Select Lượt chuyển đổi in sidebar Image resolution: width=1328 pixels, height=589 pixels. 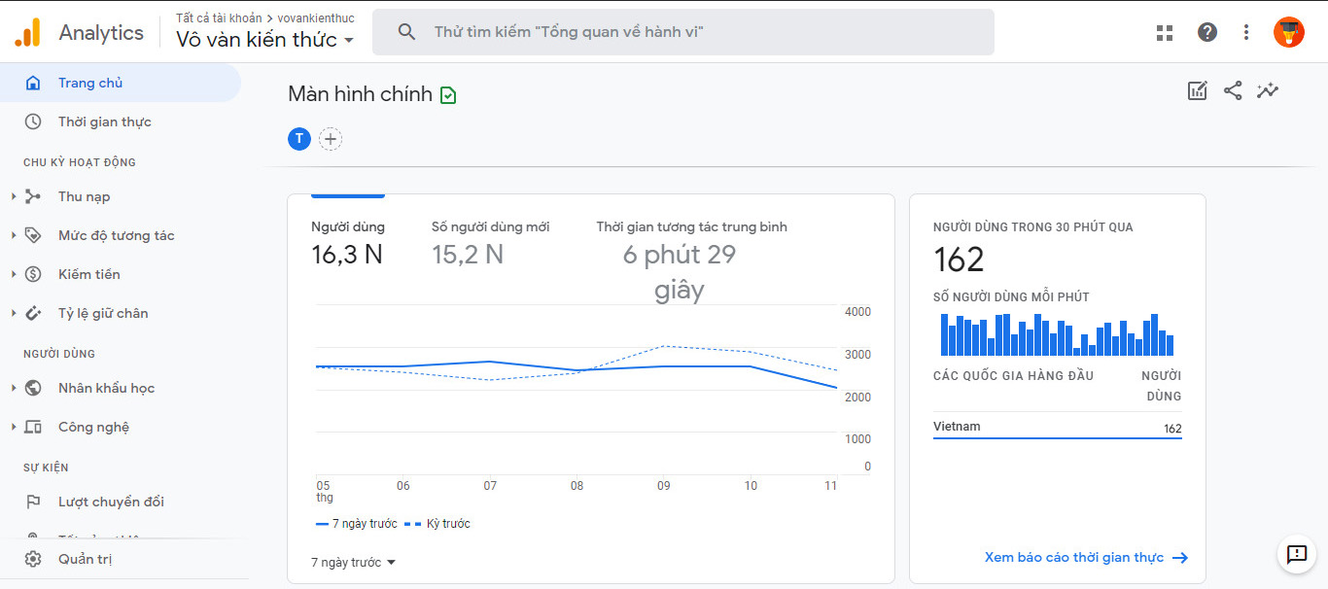[x=111, y=502]
